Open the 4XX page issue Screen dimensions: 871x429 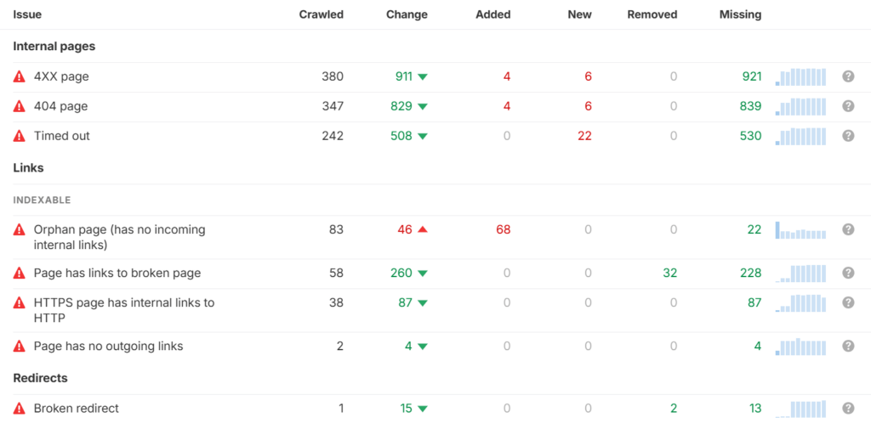tap(61, 76)
